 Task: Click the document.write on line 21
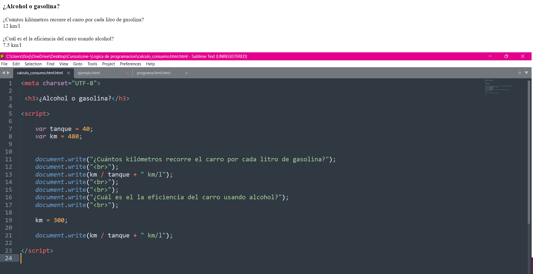tap(104, 236)
